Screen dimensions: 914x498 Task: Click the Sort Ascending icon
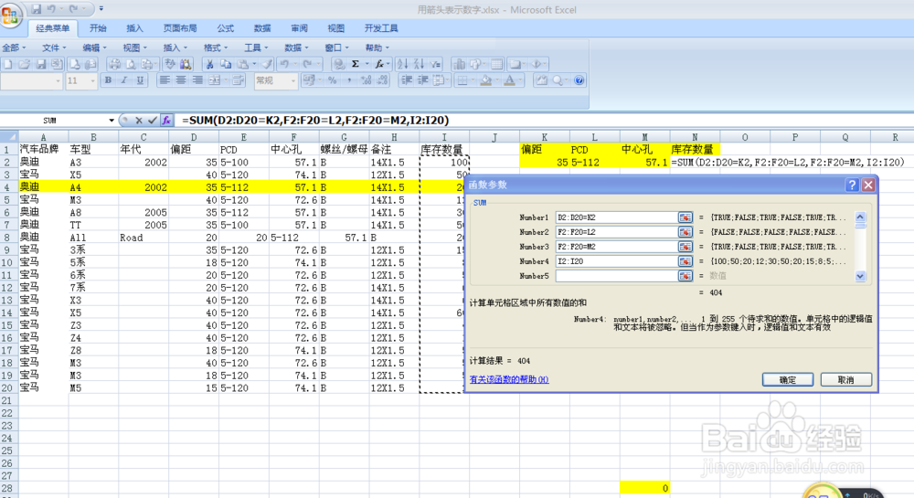403,64
